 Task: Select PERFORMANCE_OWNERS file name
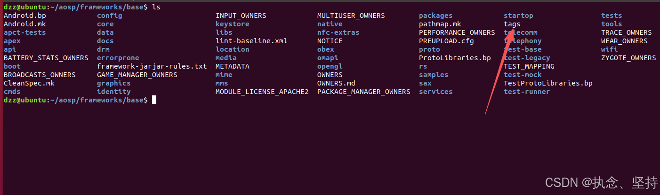click(457, 32)
